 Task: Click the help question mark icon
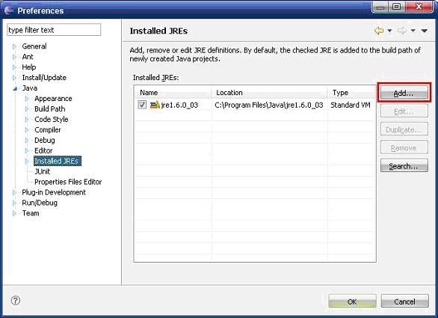16,301
